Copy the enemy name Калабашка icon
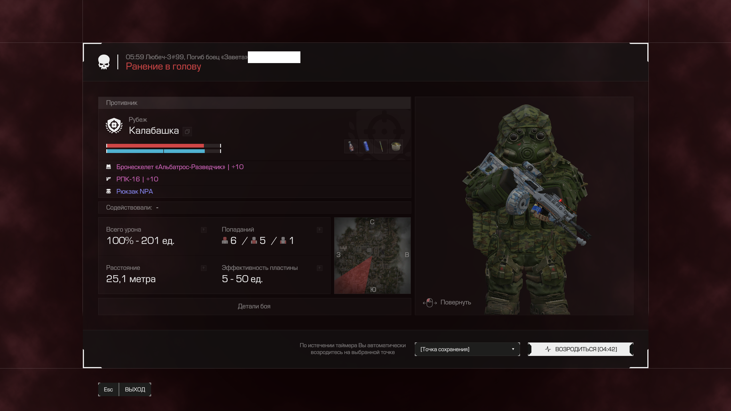 [187, 132]
